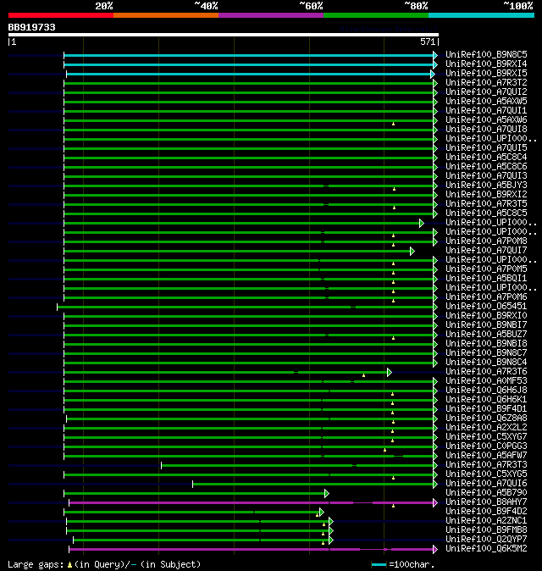Screen dimensions: 542x571
Task: Open UniRef100_A5C8C5 hit
Action: pyautogui.click(x=486, y=213)
